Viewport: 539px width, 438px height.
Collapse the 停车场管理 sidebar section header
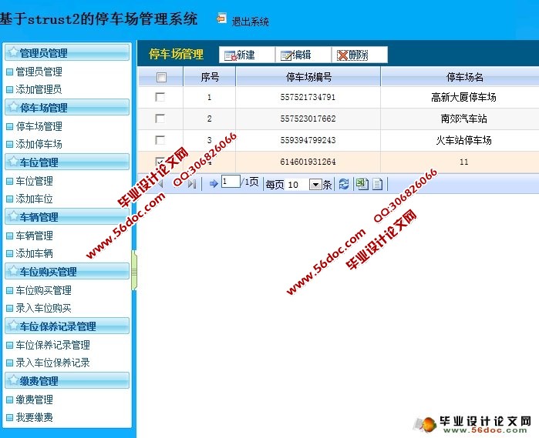click(67, 108)
